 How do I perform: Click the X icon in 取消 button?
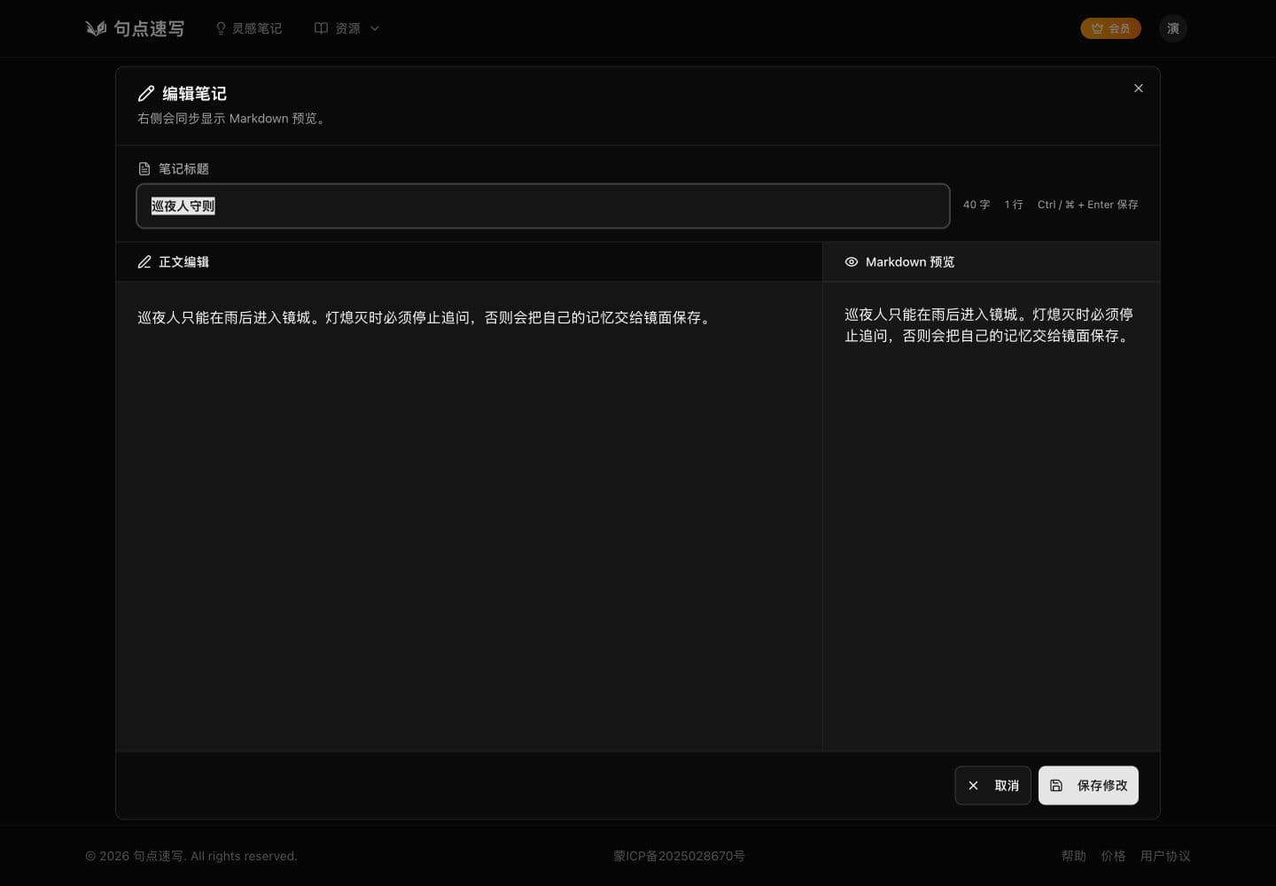[973, 785]
